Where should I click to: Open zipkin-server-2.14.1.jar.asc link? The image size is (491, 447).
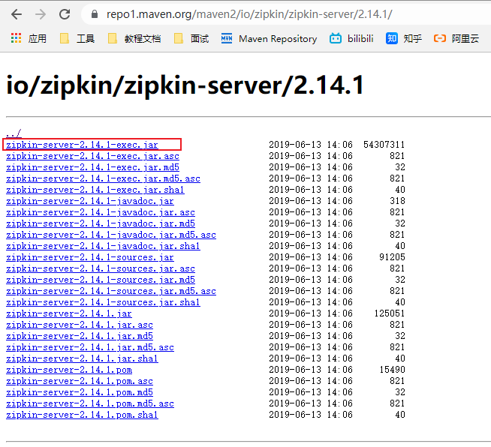[80, 325]
